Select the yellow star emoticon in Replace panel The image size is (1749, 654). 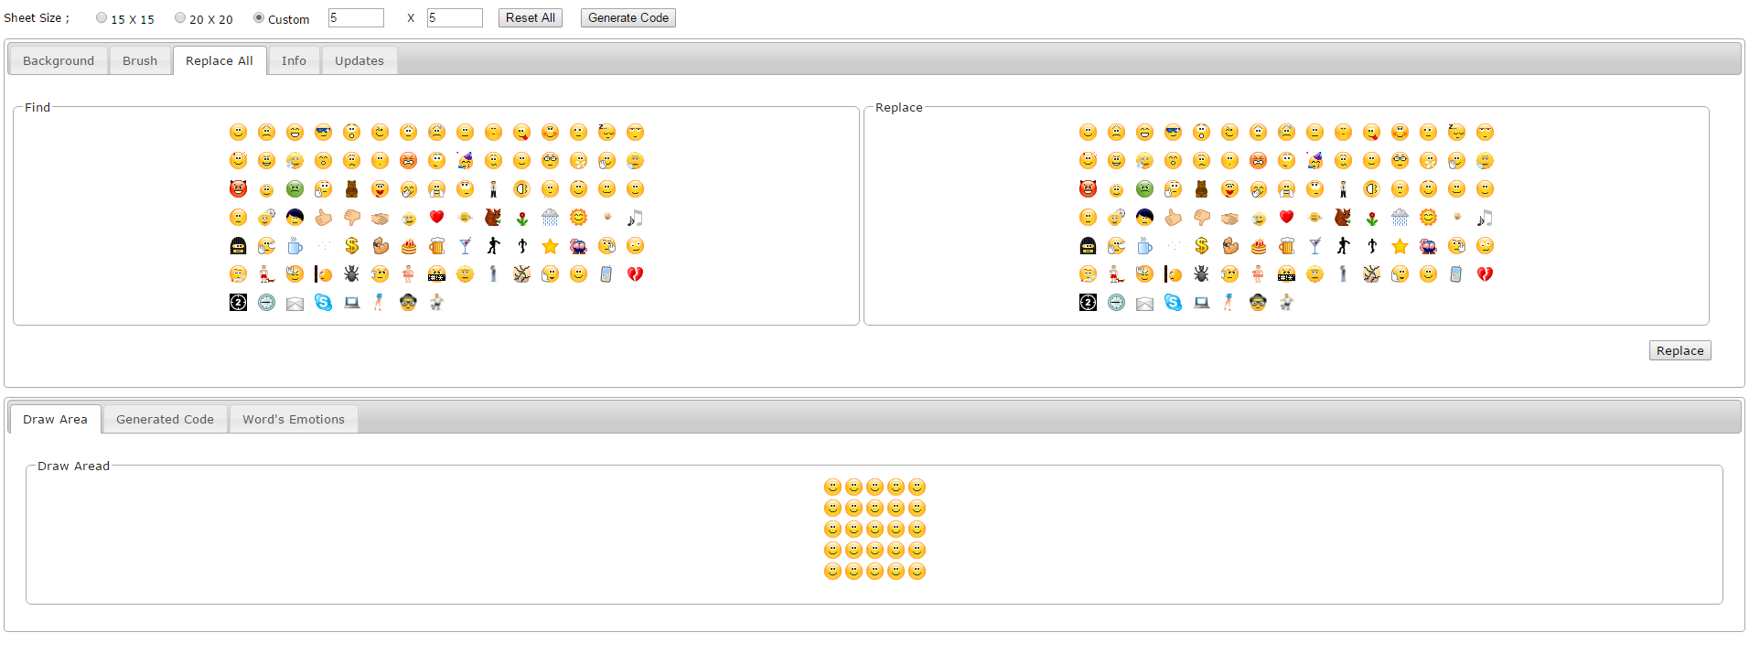(1400, 246)
